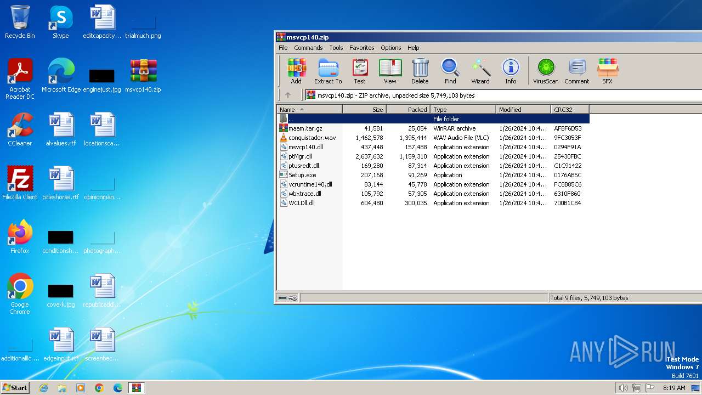The height and width of the screenshot is (395, 702).
Task: Select ptMgr.dll in the file list
Action: (x=433, y=156)
